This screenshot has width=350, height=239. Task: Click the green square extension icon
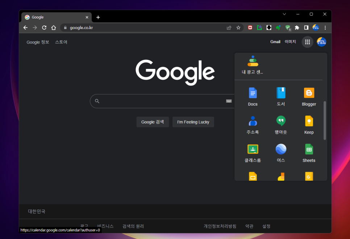coord(259,28)
